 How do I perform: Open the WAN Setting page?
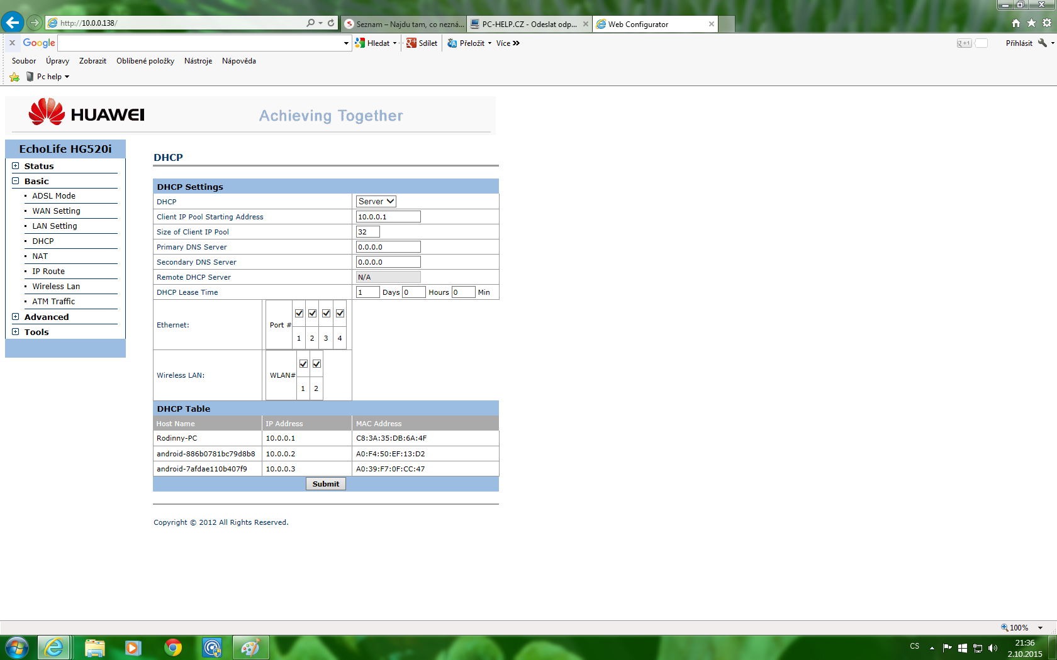point(56,211)
